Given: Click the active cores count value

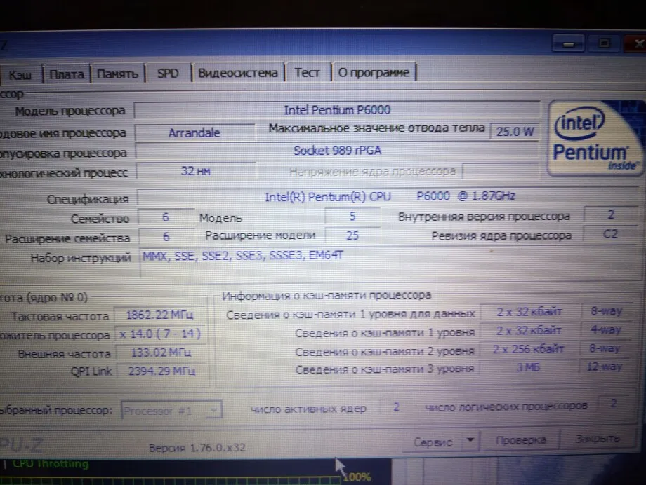Looking at the screenshot, I should pyautogui.click(x=396, y=407).
